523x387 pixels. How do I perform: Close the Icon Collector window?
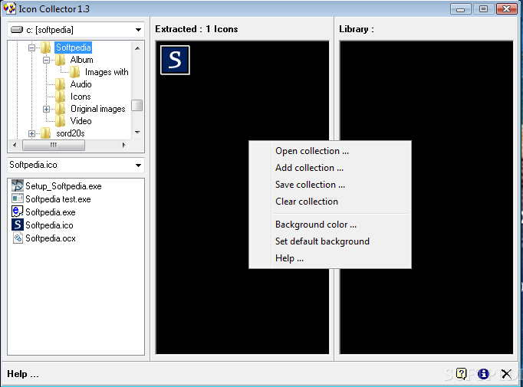click(507, 8)
